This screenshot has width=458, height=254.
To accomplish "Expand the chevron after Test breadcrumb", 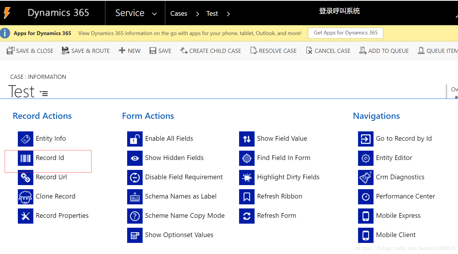I will tap(228, 14).
